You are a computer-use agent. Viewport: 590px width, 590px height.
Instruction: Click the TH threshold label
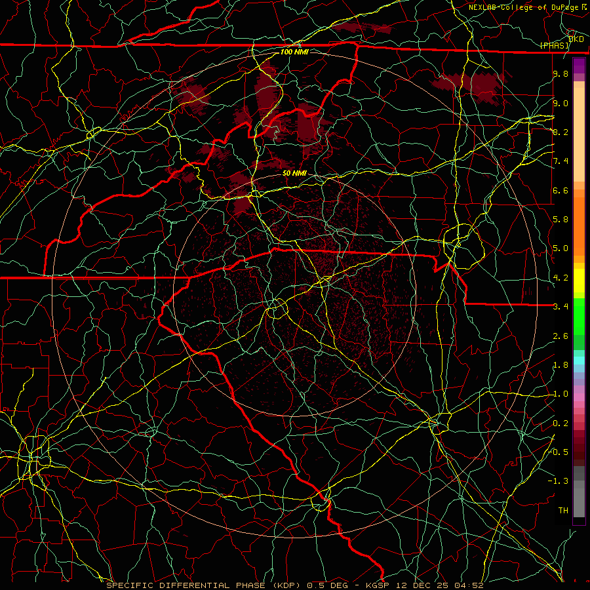tap(563, 511)
